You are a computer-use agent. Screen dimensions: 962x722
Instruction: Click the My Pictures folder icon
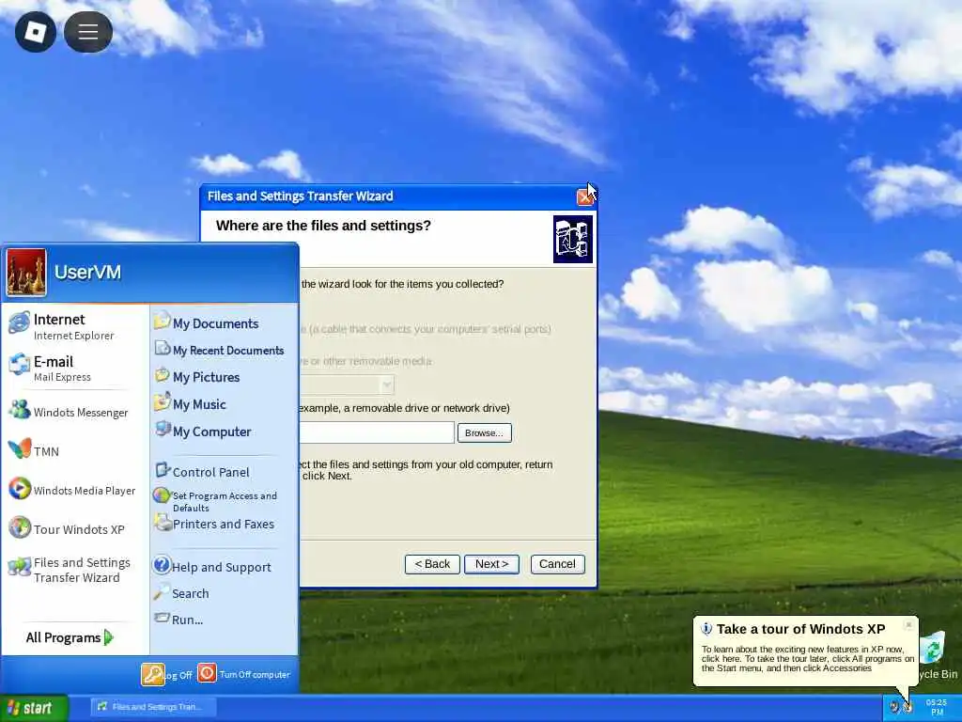coord(162,375)
